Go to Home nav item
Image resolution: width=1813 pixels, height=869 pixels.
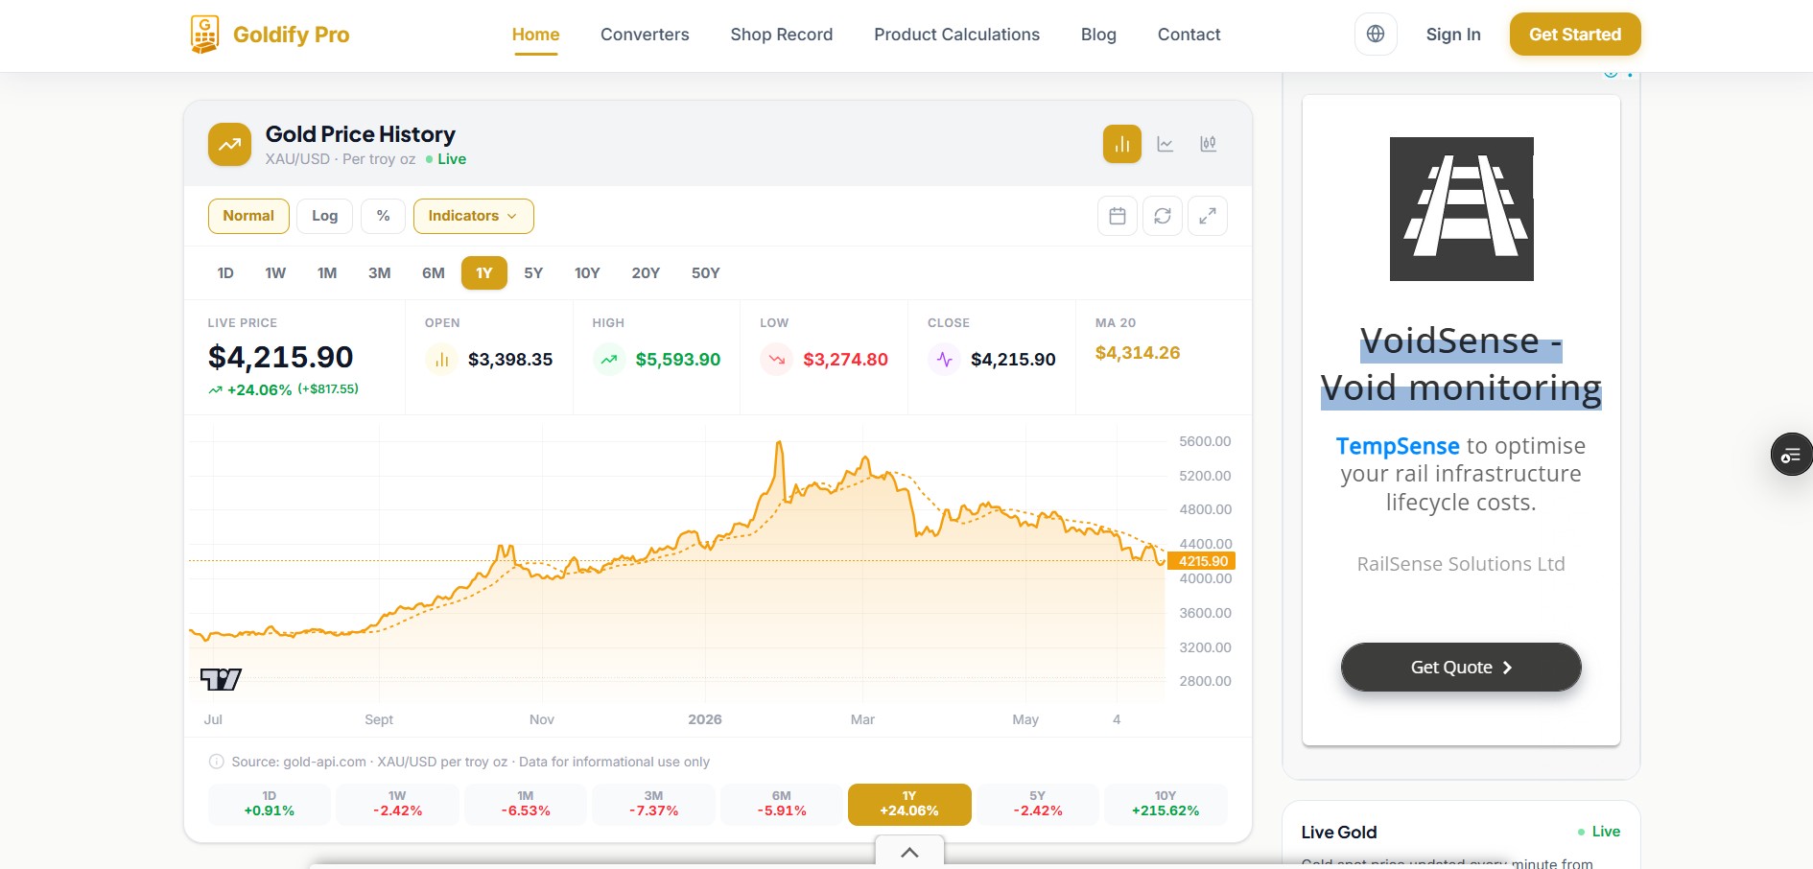[x=535, y=35]
